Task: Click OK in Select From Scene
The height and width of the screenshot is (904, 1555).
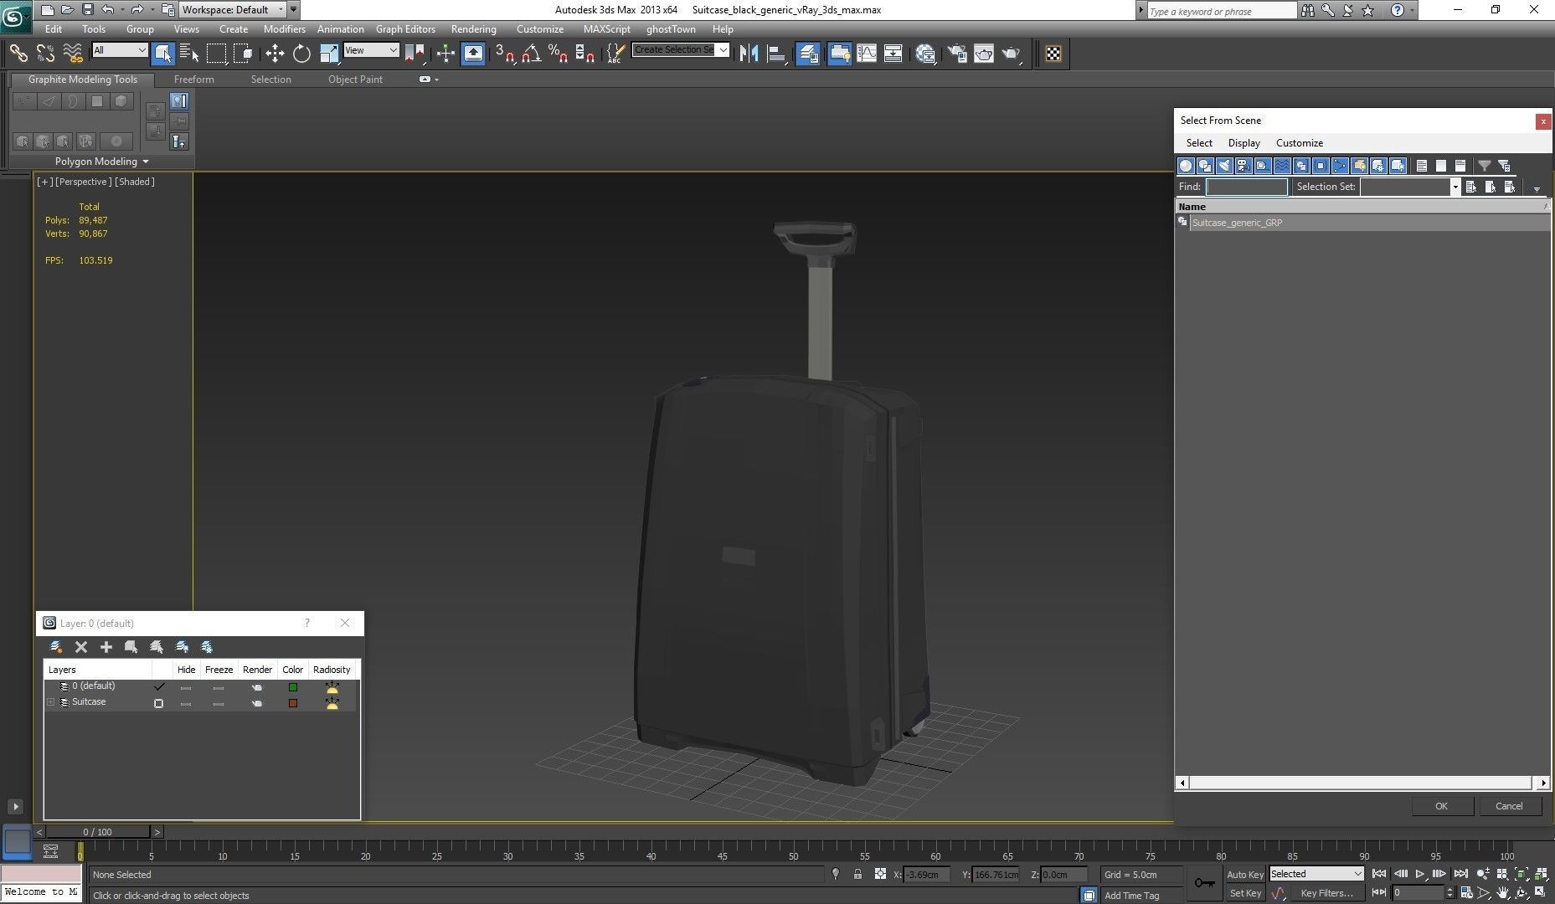Action: [1441, 806]
